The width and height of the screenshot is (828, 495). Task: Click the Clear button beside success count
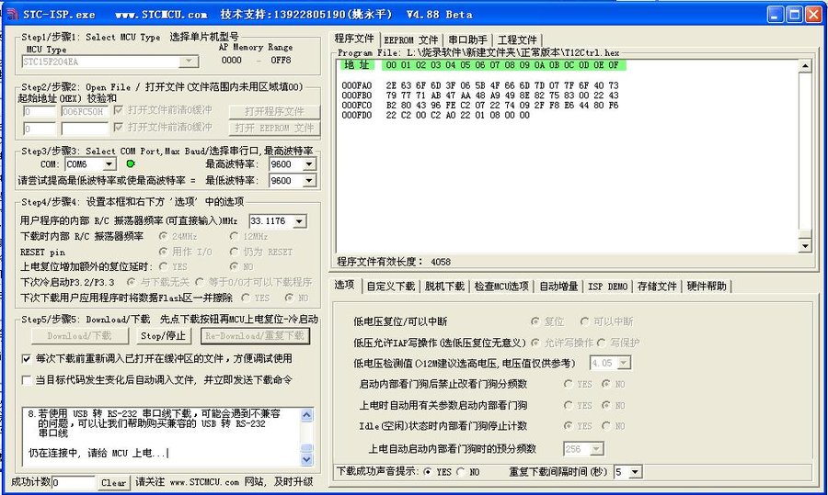(114, 483)
